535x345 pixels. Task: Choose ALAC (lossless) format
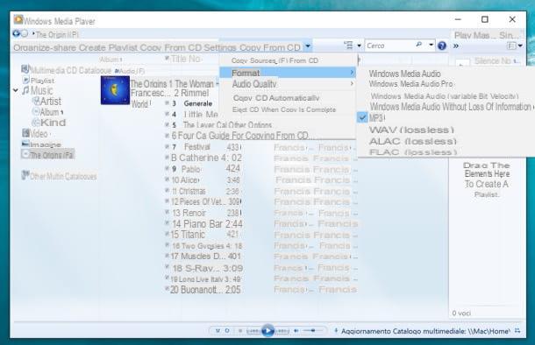(x=413, y=141)
